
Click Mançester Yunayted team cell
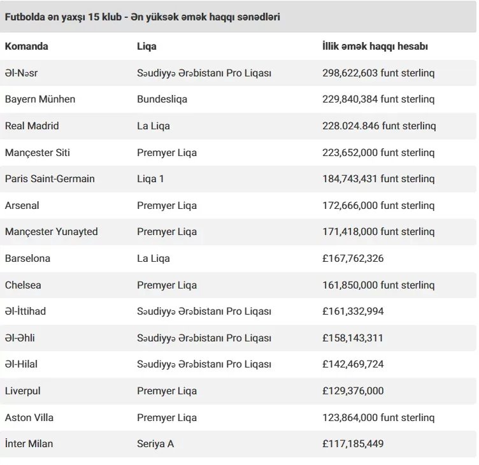point(51,232)
